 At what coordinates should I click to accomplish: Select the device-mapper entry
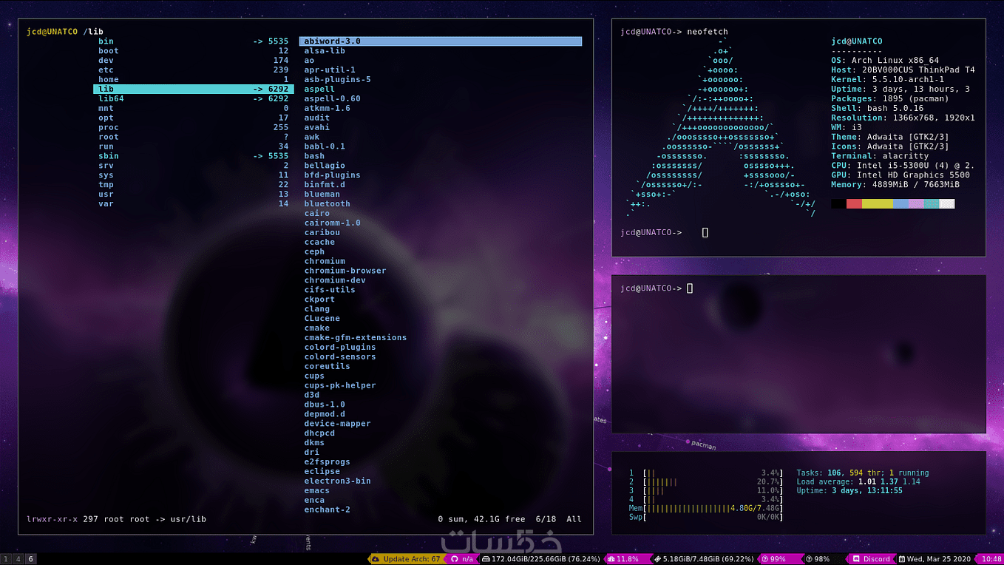coord(337,424)
